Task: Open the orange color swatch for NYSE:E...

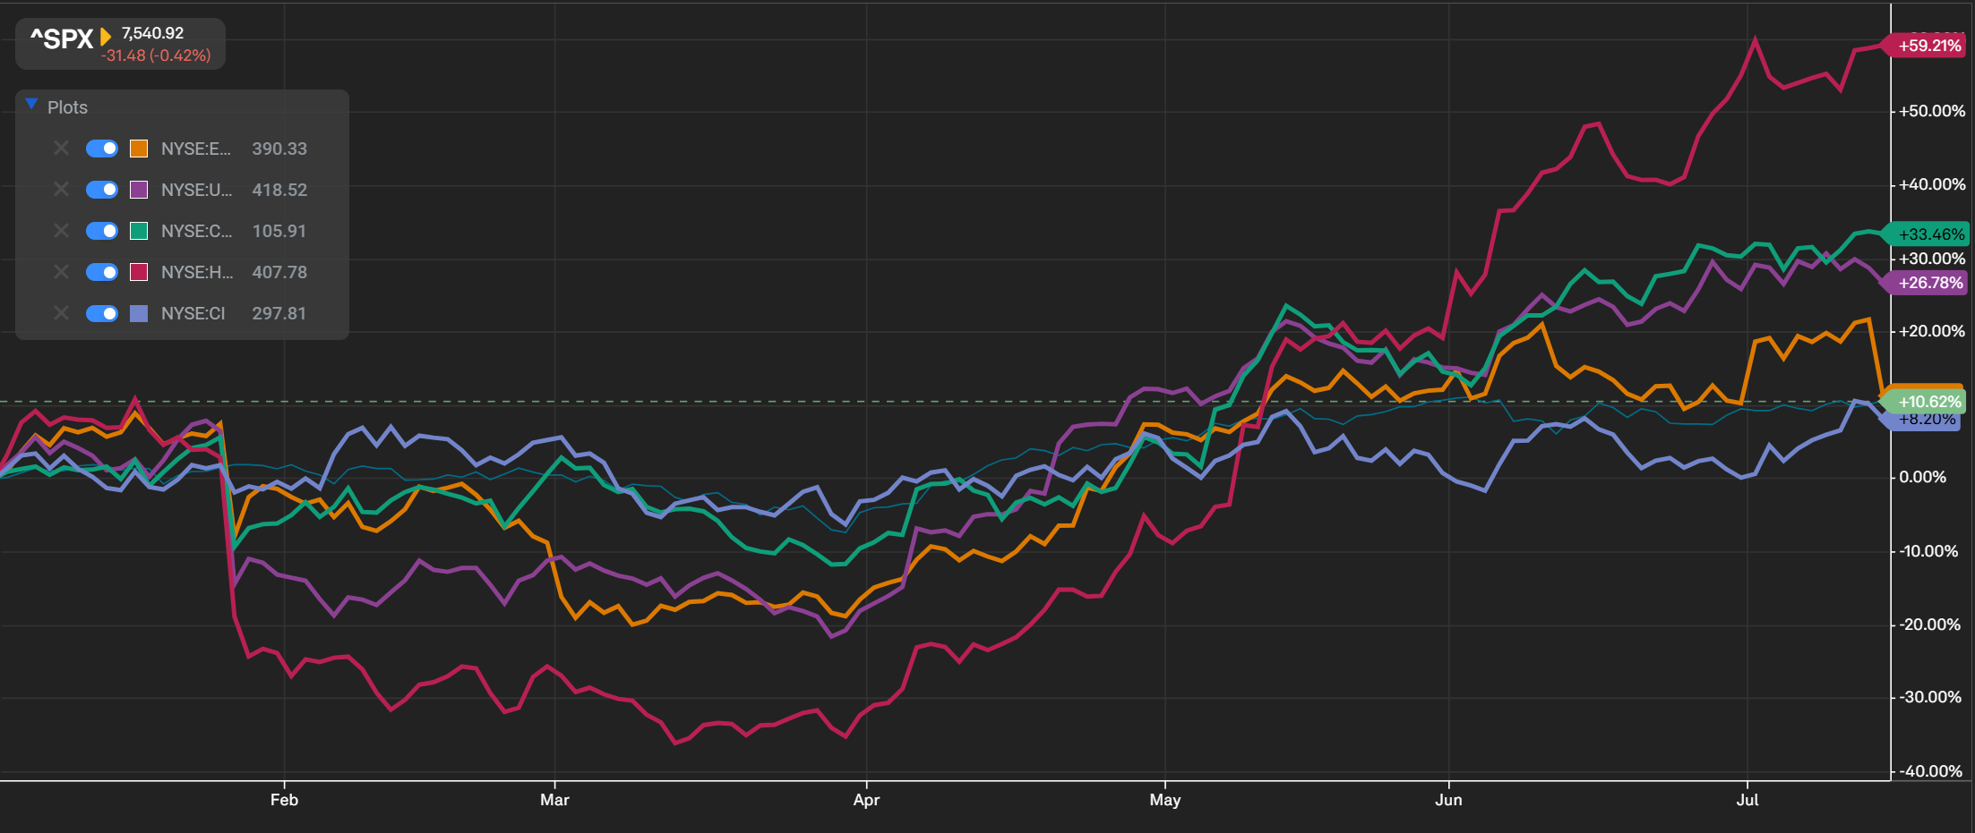Action: pos(139,149)
